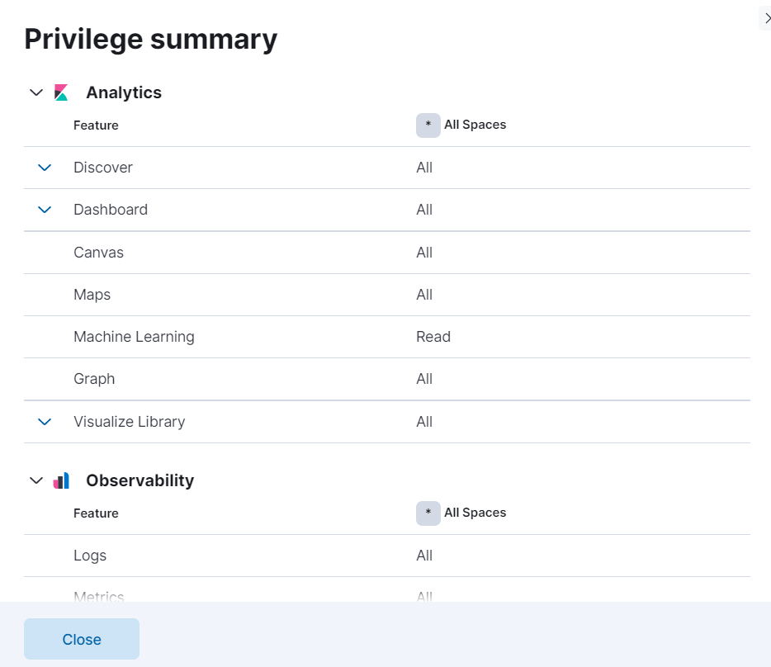This screenshot has width=771, height=667.
Task: Click the Privilege summary heading
Action: point(150,38)
